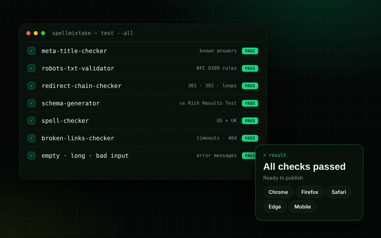Image resolution: width=381 pixels, height=238 pixels.
Task: Click the 'timeouts · 404' note
Action: click(x=217, y=138)
